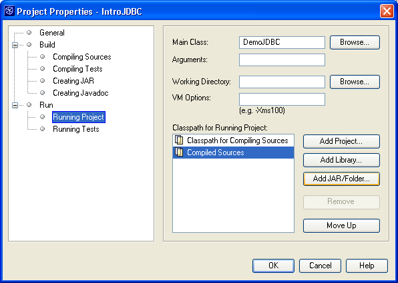
Task: Select the Compiling Tests category
Action: (77, 69)
